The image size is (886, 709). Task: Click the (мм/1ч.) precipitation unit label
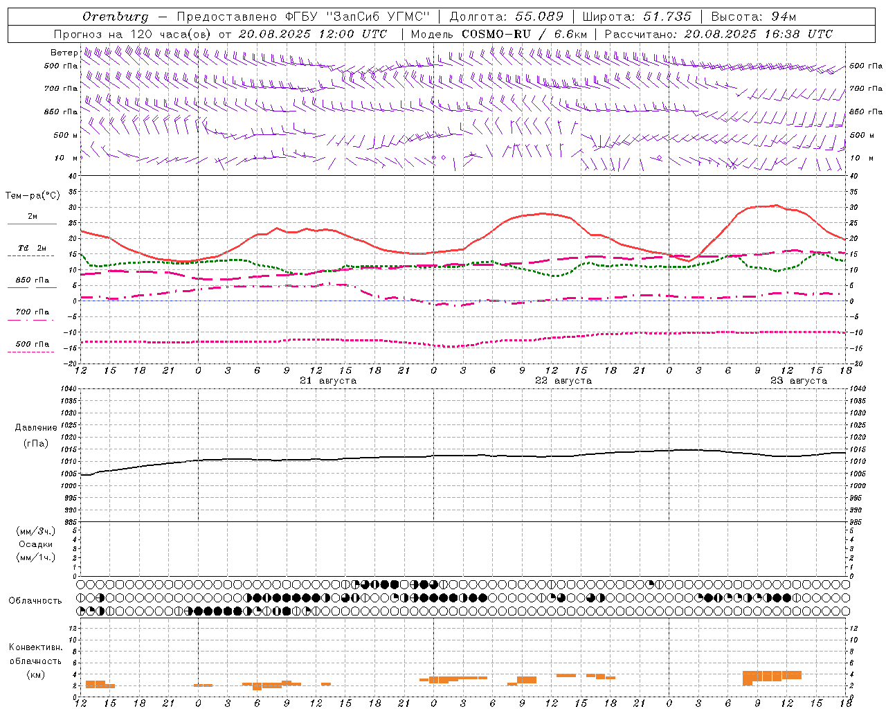(36, 557)
